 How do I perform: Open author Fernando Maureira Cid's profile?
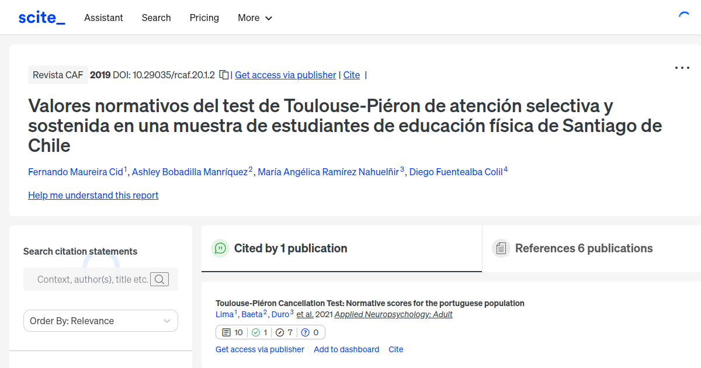(x=75, y=172)
